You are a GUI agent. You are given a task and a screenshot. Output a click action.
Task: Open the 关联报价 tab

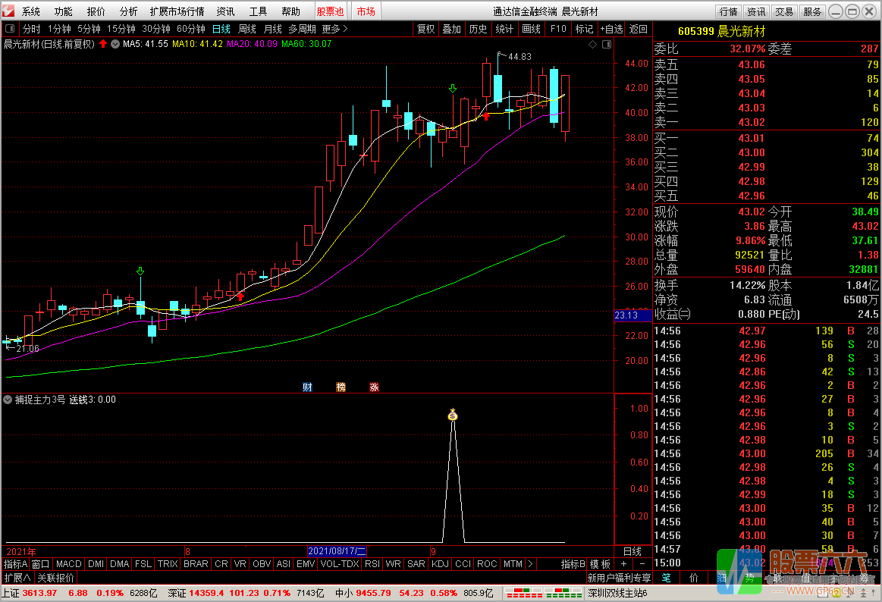[55, 578]
